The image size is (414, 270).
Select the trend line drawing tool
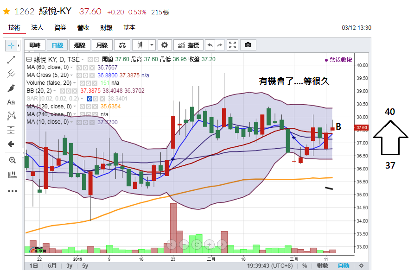click(x=11, y=60)
